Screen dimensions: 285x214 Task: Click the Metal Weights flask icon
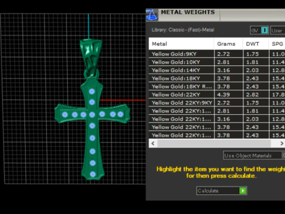click(x=152, y=15)
